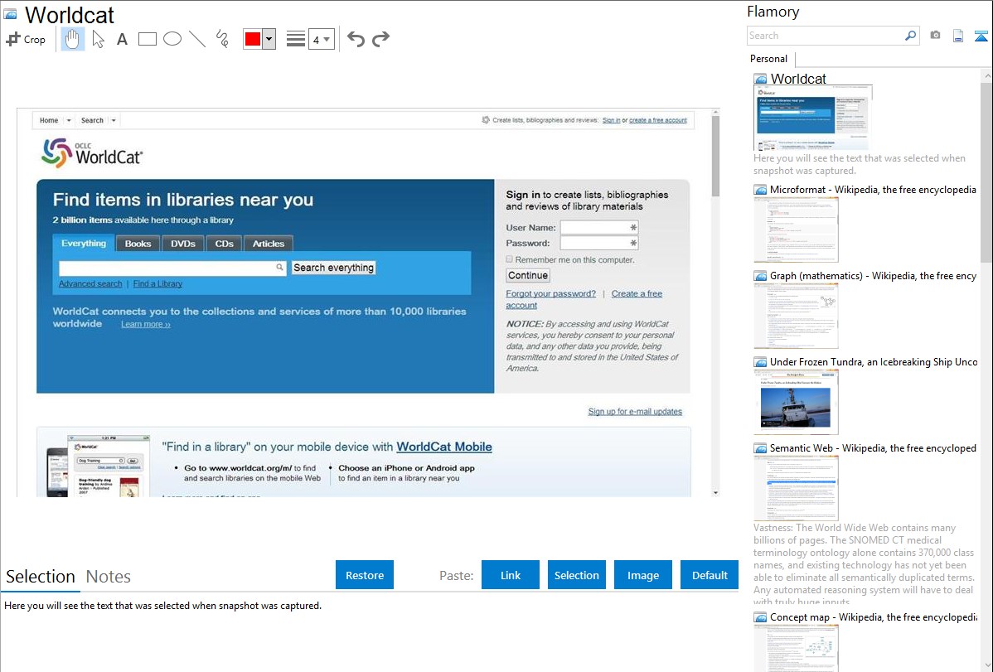Click the Default paste button
This screenshot has width=993, height=672.
(x=710, y=575)
